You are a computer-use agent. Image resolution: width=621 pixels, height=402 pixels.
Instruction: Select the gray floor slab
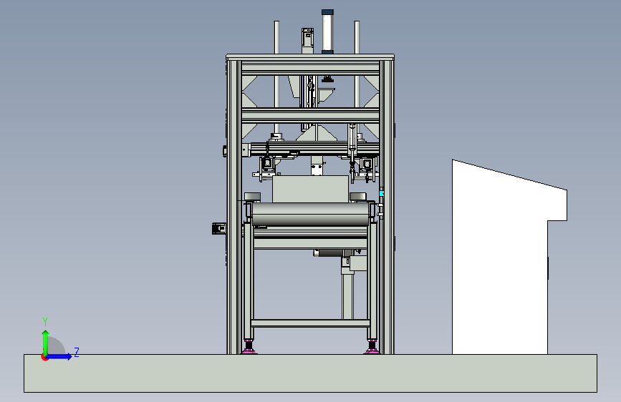[x=311, y=373]
